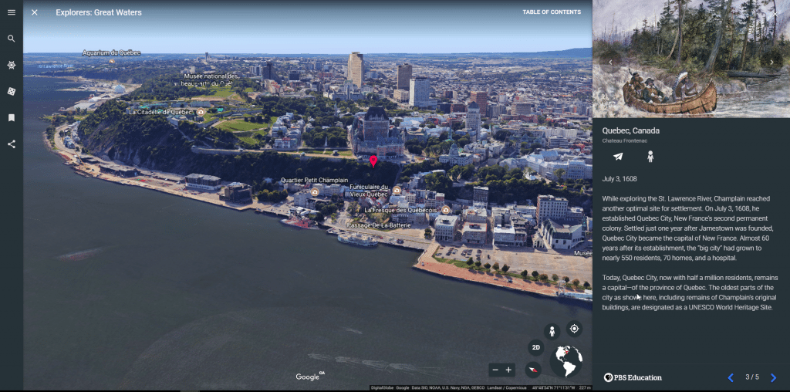Click the red Chateau Frontenac map pin
This screenshot has height=392, width=790.
point(373,161)
